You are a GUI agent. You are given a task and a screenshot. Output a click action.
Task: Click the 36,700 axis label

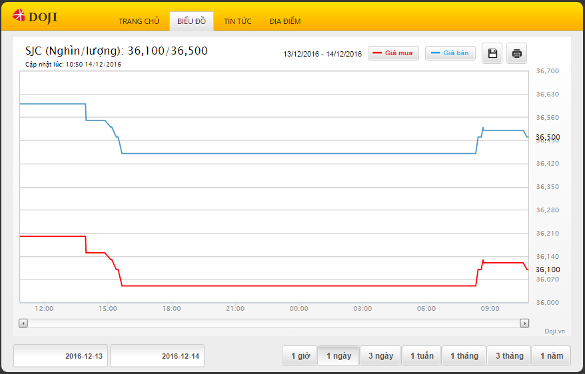547,71
